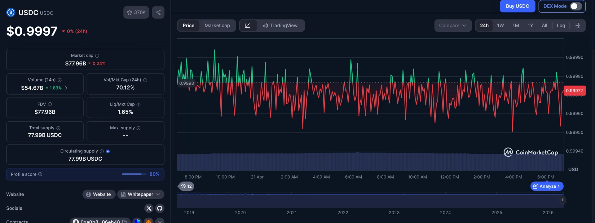Click 2024 on the bottom timeline
Screen dimensions: 595x223
coord(445,212)
